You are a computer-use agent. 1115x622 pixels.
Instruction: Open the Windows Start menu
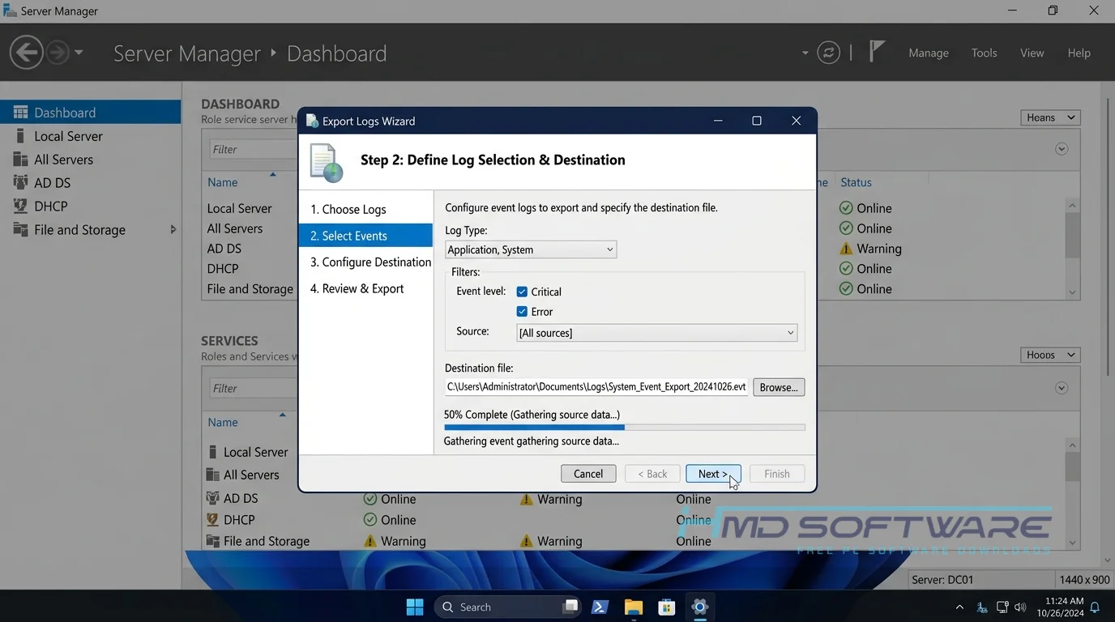[x=414, y=607]
